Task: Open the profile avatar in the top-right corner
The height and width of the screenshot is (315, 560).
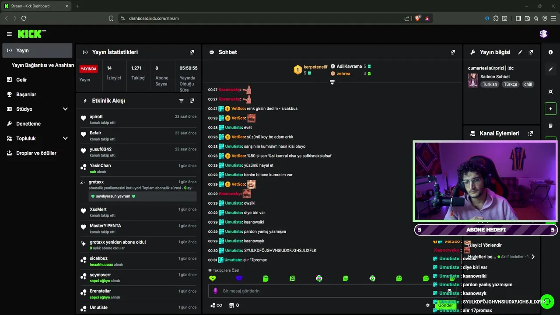Action: (543, 34)
